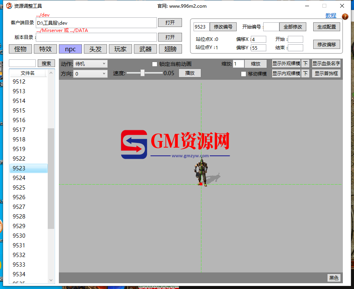Image resolution: width=354 pixels, height=289 pixels.
Task: Toggle the 显示血条名字 button
Action: coord(326,64)
